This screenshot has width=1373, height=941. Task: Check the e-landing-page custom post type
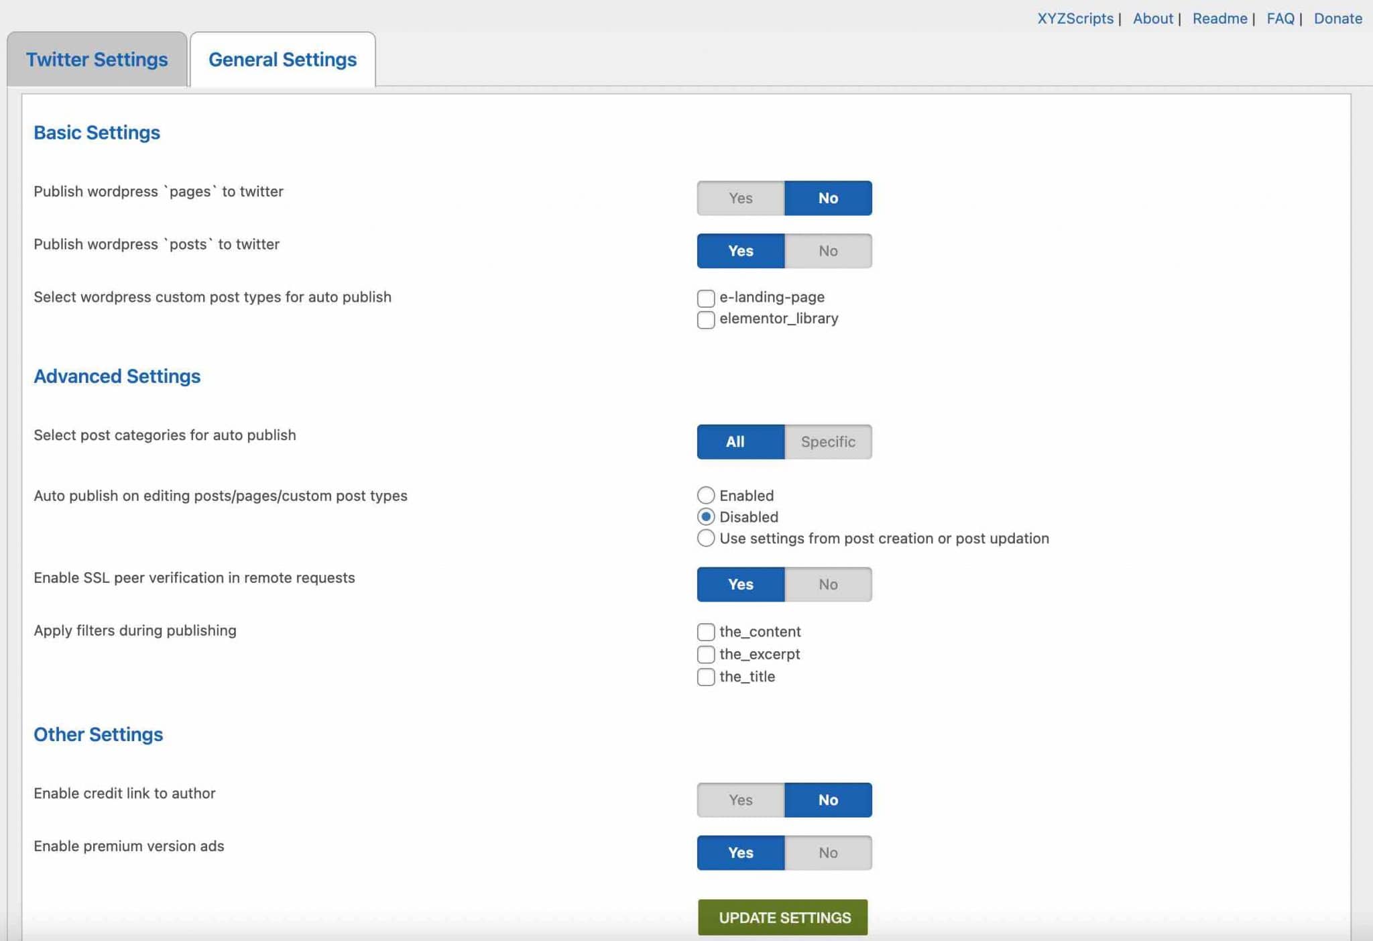point(706,298)
